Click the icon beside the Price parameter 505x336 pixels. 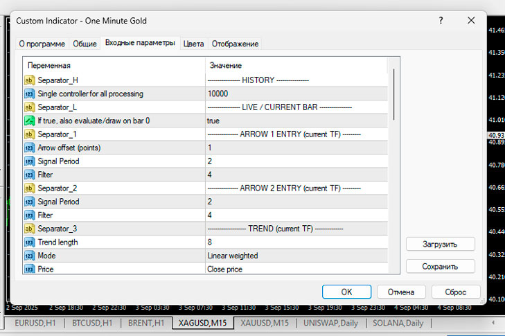point(30,269)
